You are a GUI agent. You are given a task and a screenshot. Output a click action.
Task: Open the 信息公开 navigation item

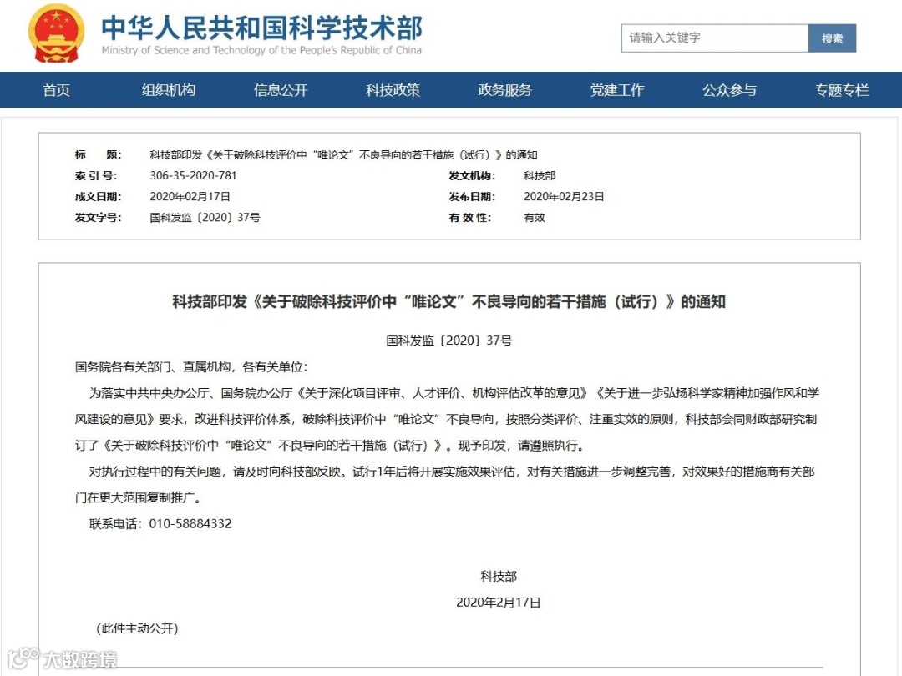click(x=281, y=90)
